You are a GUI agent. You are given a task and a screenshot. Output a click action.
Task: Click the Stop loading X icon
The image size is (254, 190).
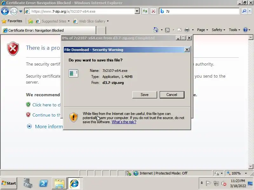coord(153,11)
